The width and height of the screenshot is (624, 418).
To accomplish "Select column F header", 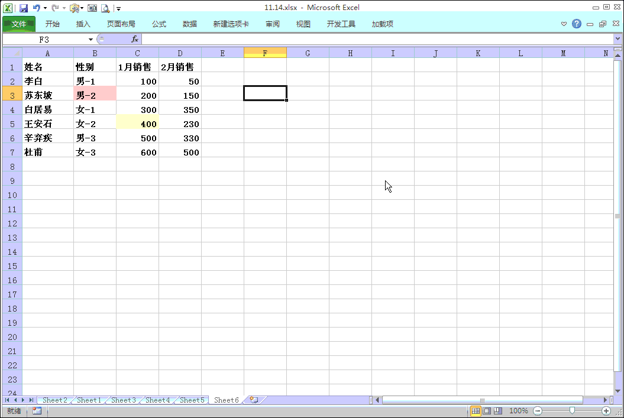I will [265, 53].
